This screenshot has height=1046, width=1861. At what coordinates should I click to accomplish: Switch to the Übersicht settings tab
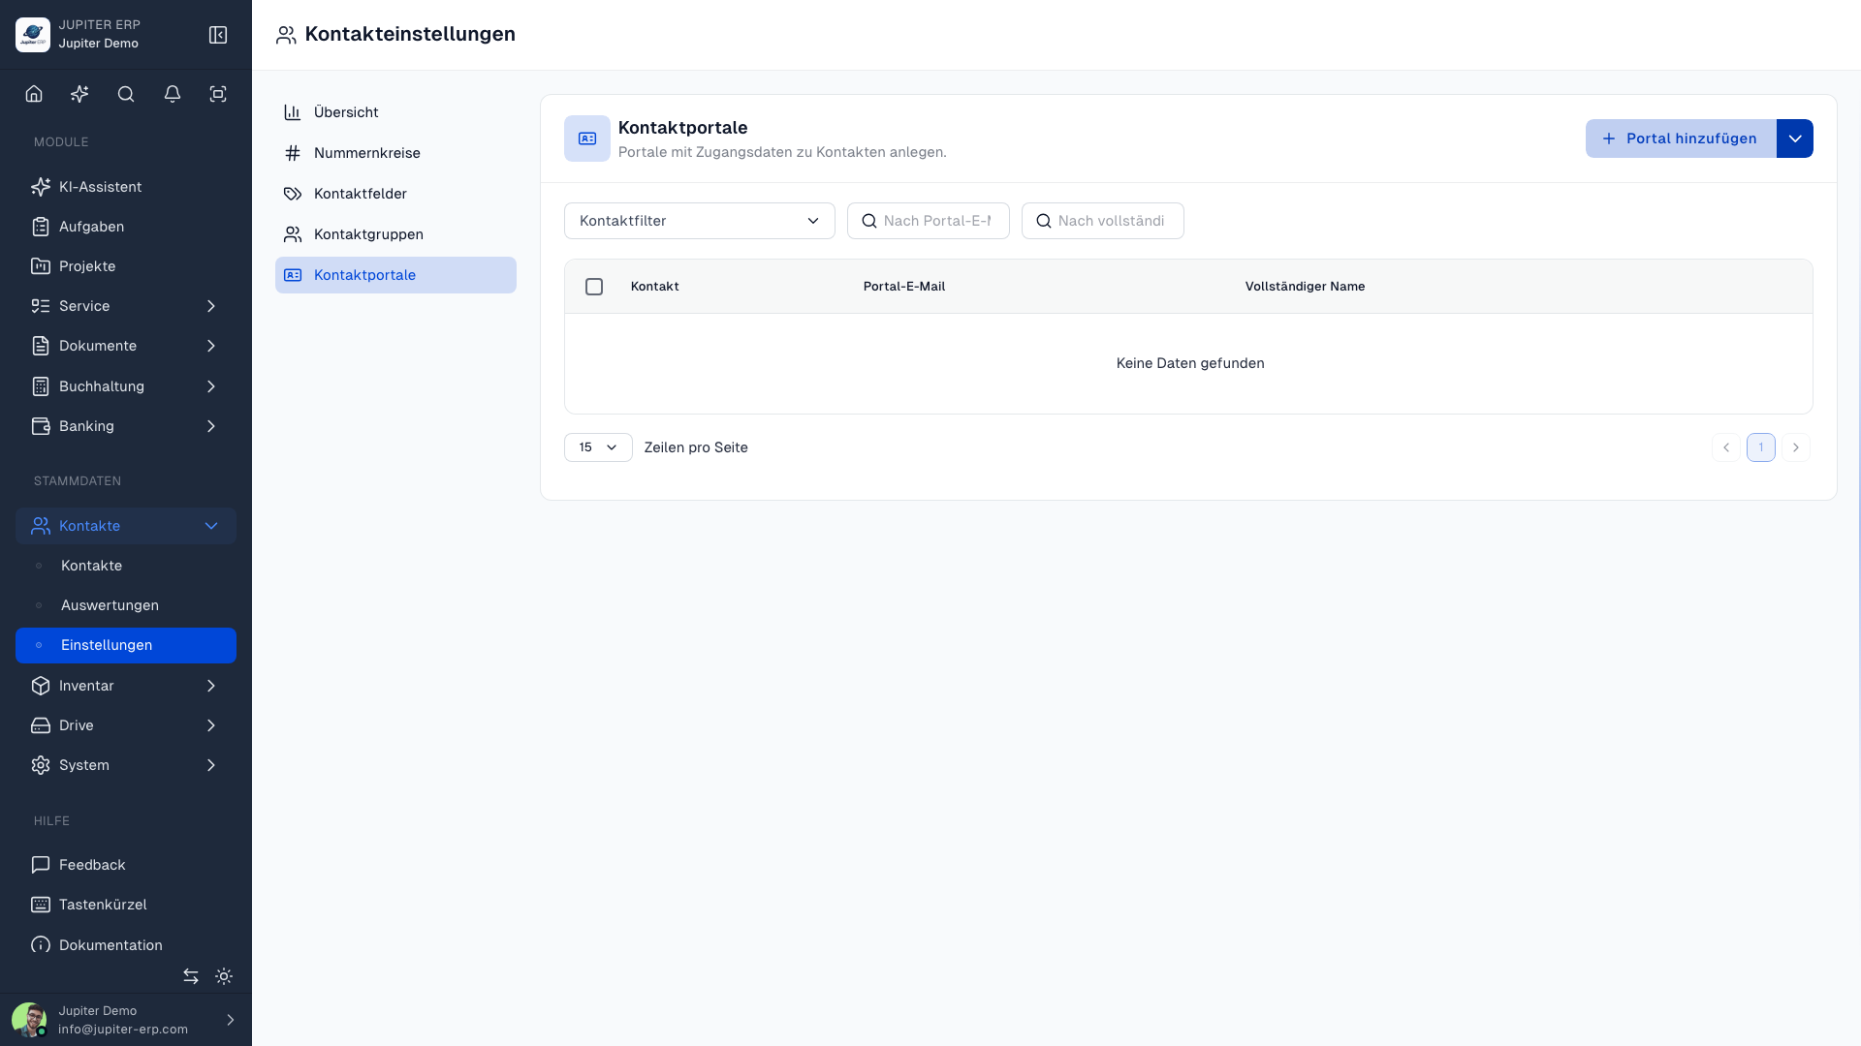pos(395,112)
